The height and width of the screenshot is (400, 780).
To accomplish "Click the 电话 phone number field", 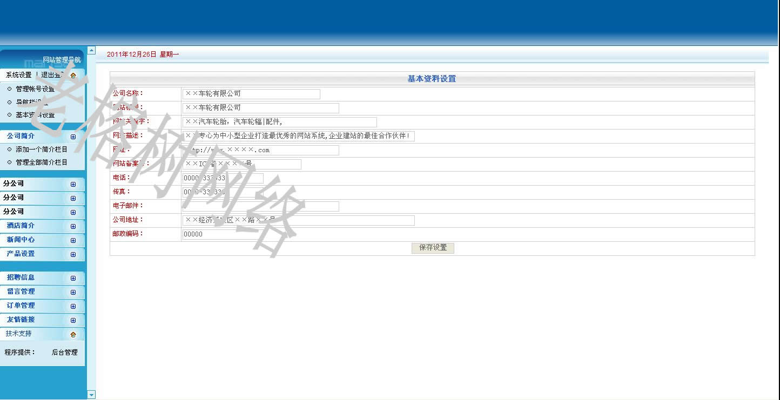I will [223, 178].
